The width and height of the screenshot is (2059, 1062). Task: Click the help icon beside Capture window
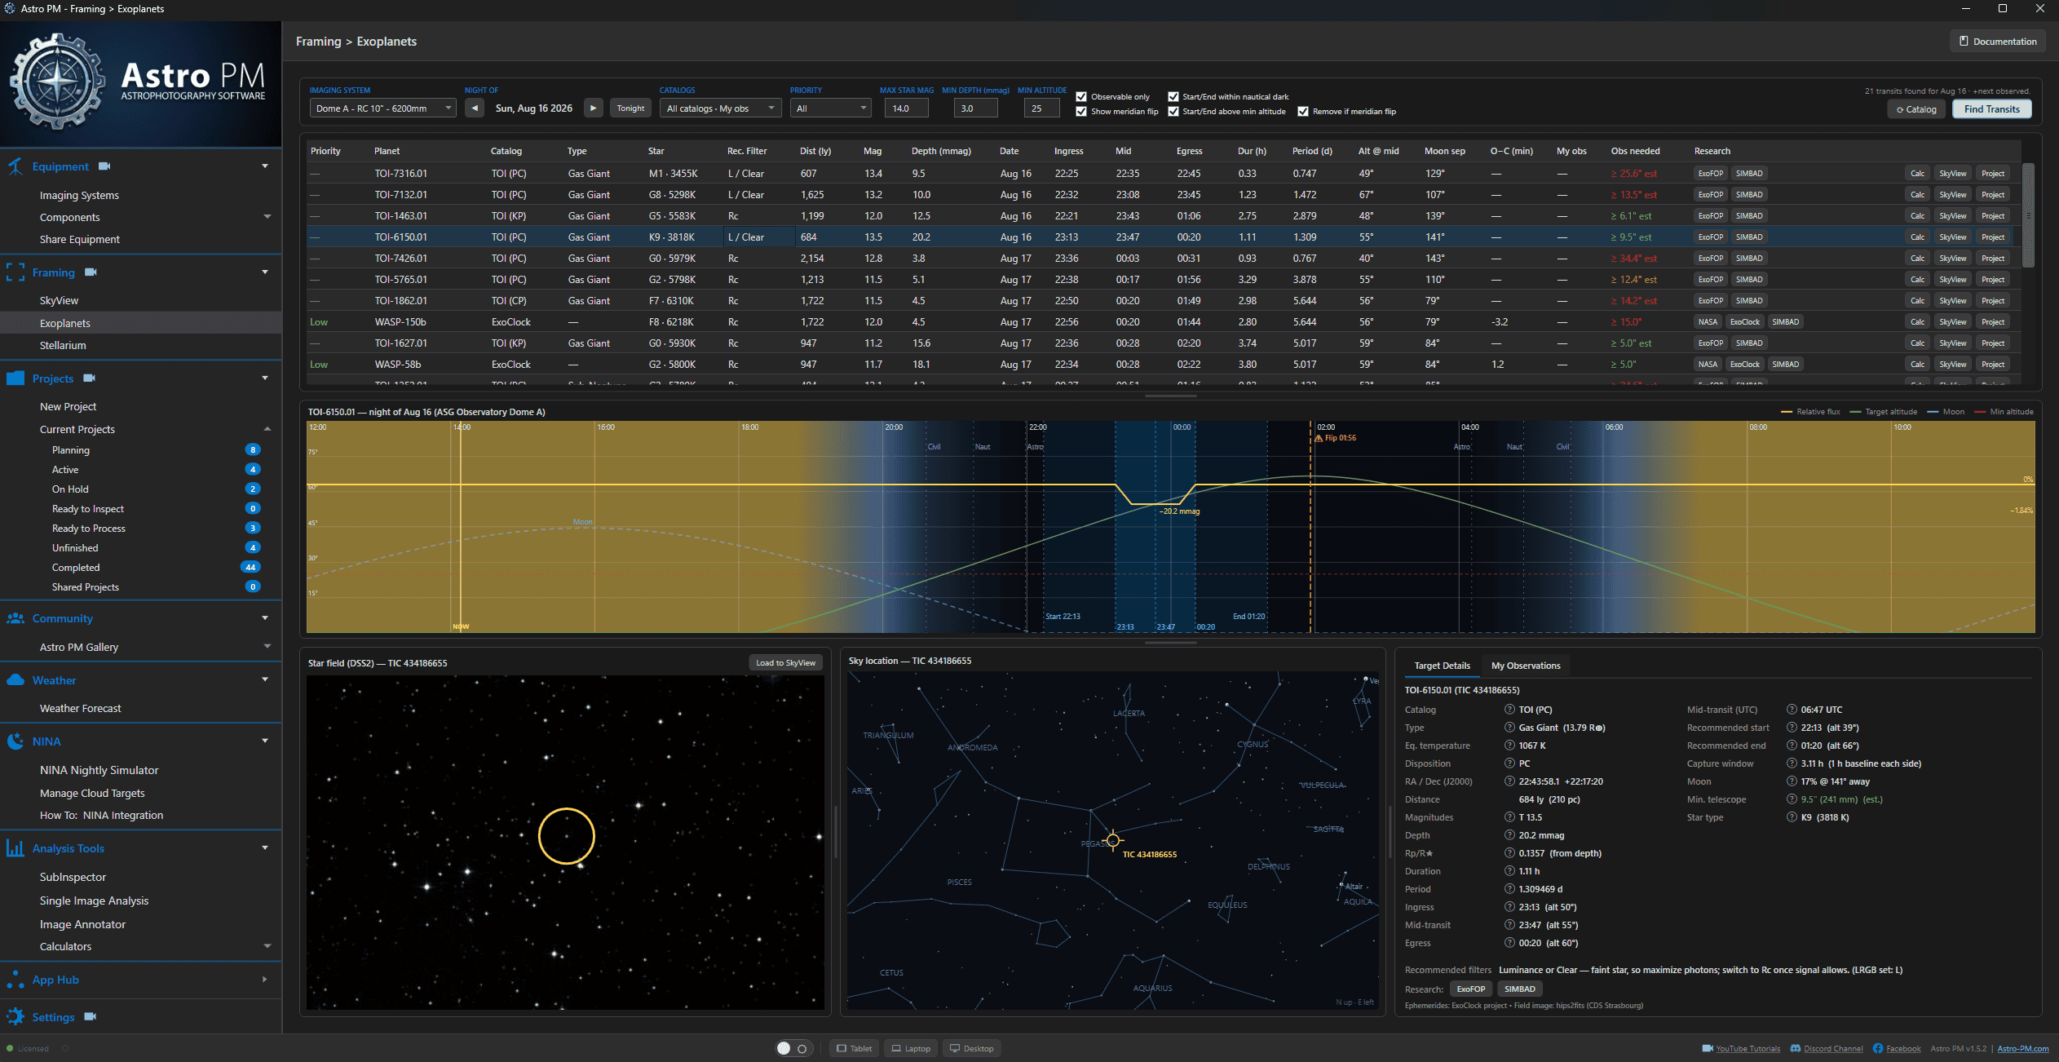[x=1792, y=763]
